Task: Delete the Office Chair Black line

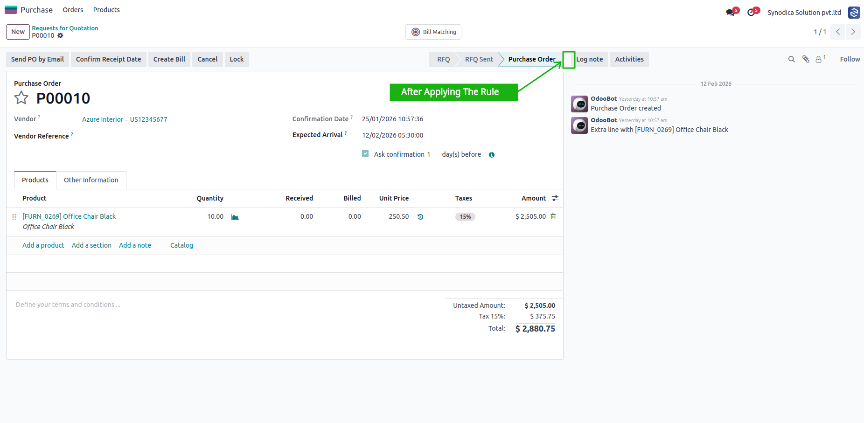Action: tap(553, 216)
